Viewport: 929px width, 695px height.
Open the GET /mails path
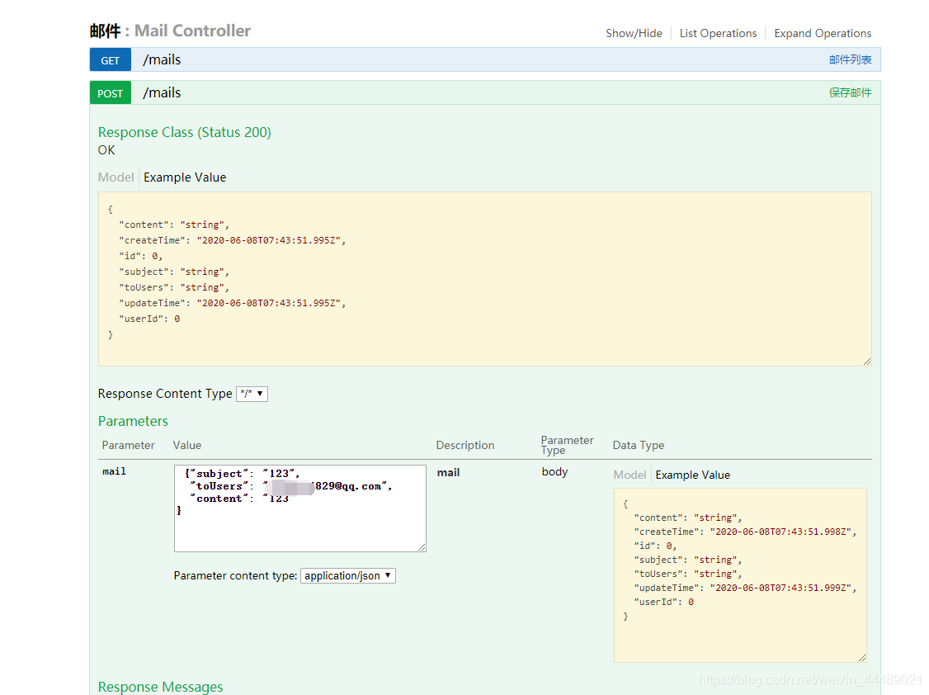[x=162, y=59]
